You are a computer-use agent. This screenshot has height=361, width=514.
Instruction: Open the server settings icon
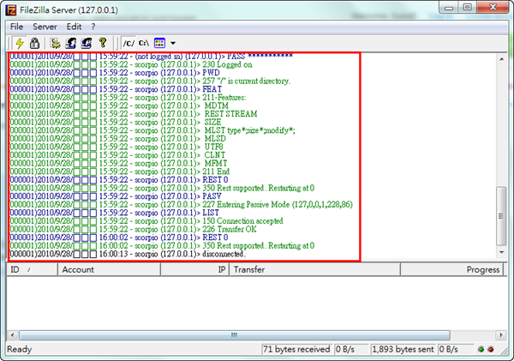56,42
